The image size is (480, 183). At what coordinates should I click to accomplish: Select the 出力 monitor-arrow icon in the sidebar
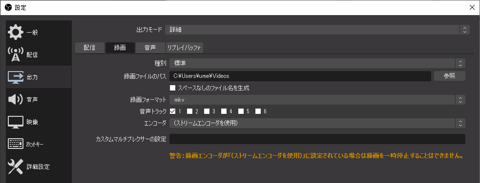click(x=15, y=77)
